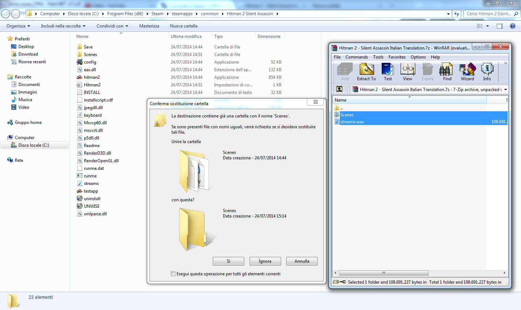This screenshot has width=521, height=310.
Task: Expand the Explorer address bar history dropdown
Action: point(449,14)
